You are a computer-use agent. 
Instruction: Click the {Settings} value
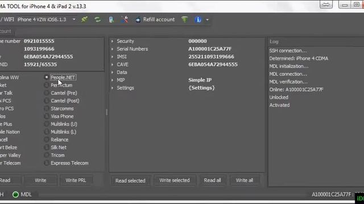pyautogui.click(x=202, y=88)
